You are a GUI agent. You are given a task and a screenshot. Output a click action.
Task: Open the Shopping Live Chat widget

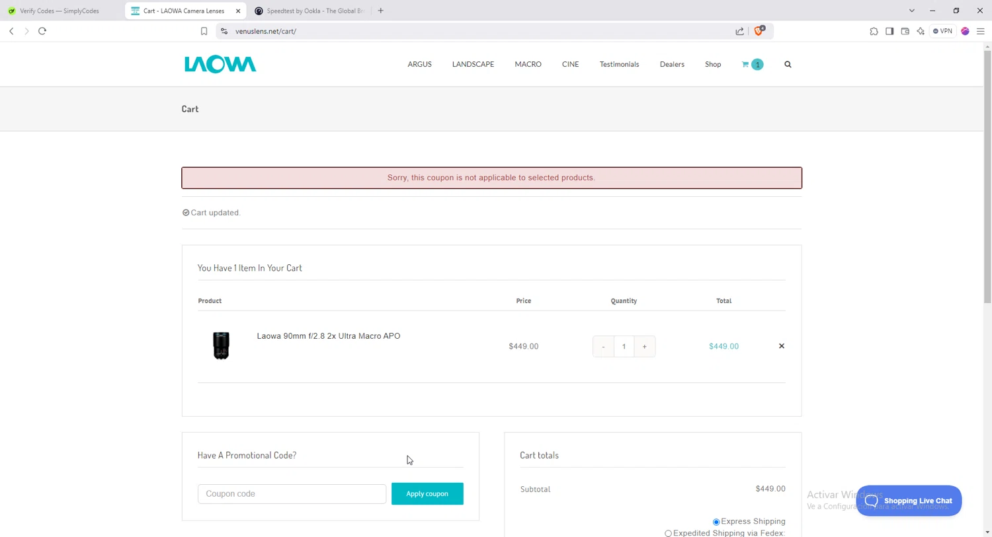(909, 501)
